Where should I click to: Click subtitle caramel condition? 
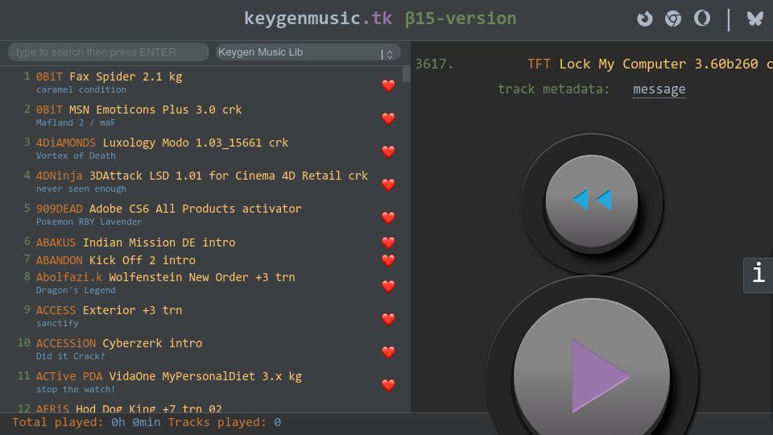[x=81, y=89]
